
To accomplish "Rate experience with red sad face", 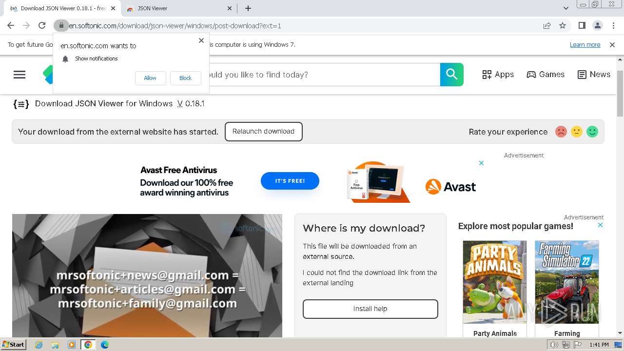I will pos(561,132).
